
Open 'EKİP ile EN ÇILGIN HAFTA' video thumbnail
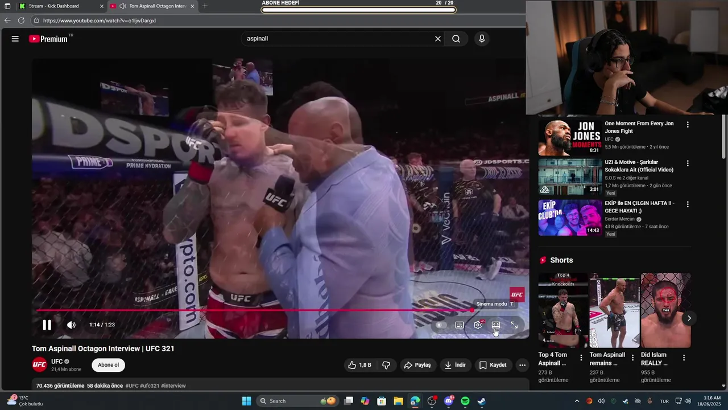click(570, 218)
